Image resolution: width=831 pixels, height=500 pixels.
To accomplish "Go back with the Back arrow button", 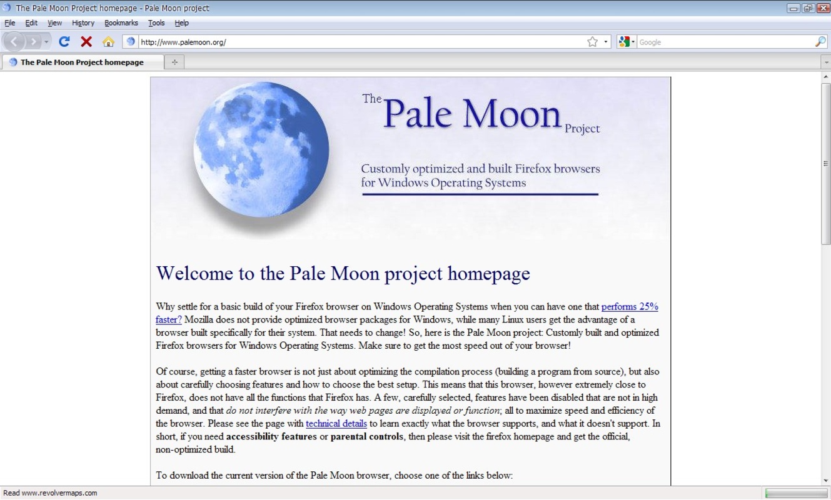I will (x=14, y=42).
